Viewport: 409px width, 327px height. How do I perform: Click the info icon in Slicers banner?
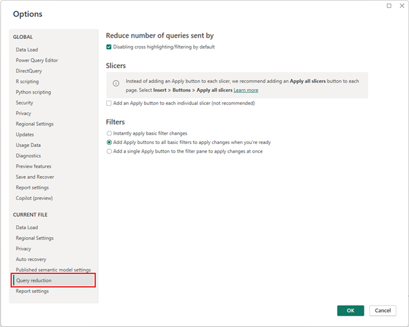coord(116,83)
